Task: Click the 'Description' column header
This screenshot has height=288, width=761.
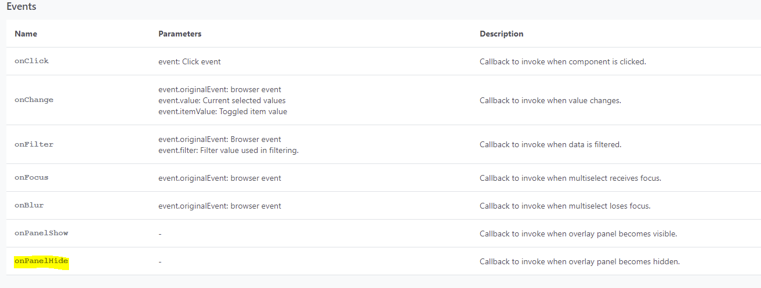Action: 501,34
